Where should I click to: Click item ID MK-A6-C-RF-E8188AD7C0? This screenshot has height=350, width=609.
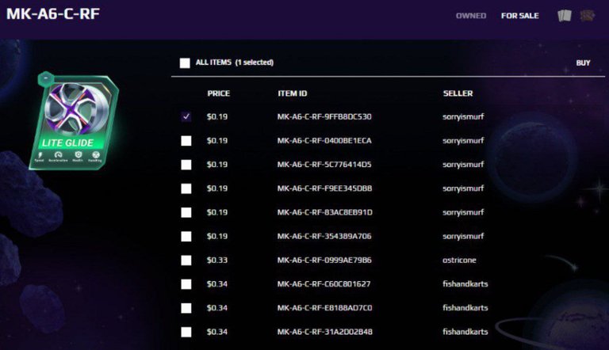(324, 308)
